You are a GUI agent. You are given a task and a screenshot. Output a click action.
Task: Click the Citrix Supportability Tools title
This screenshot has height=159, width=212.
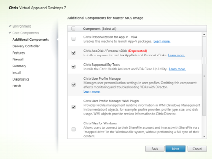tap(102, 65)
